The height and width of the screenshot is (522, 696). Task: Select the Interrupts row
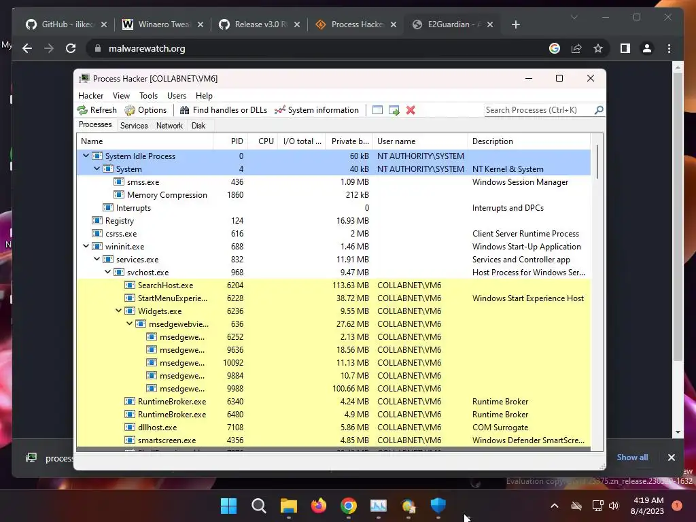coord(333,208)
